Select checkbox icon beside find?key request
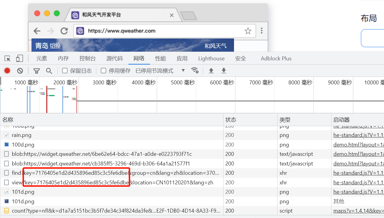The width and height of the screenshot is (384, 218). [7, 173]
